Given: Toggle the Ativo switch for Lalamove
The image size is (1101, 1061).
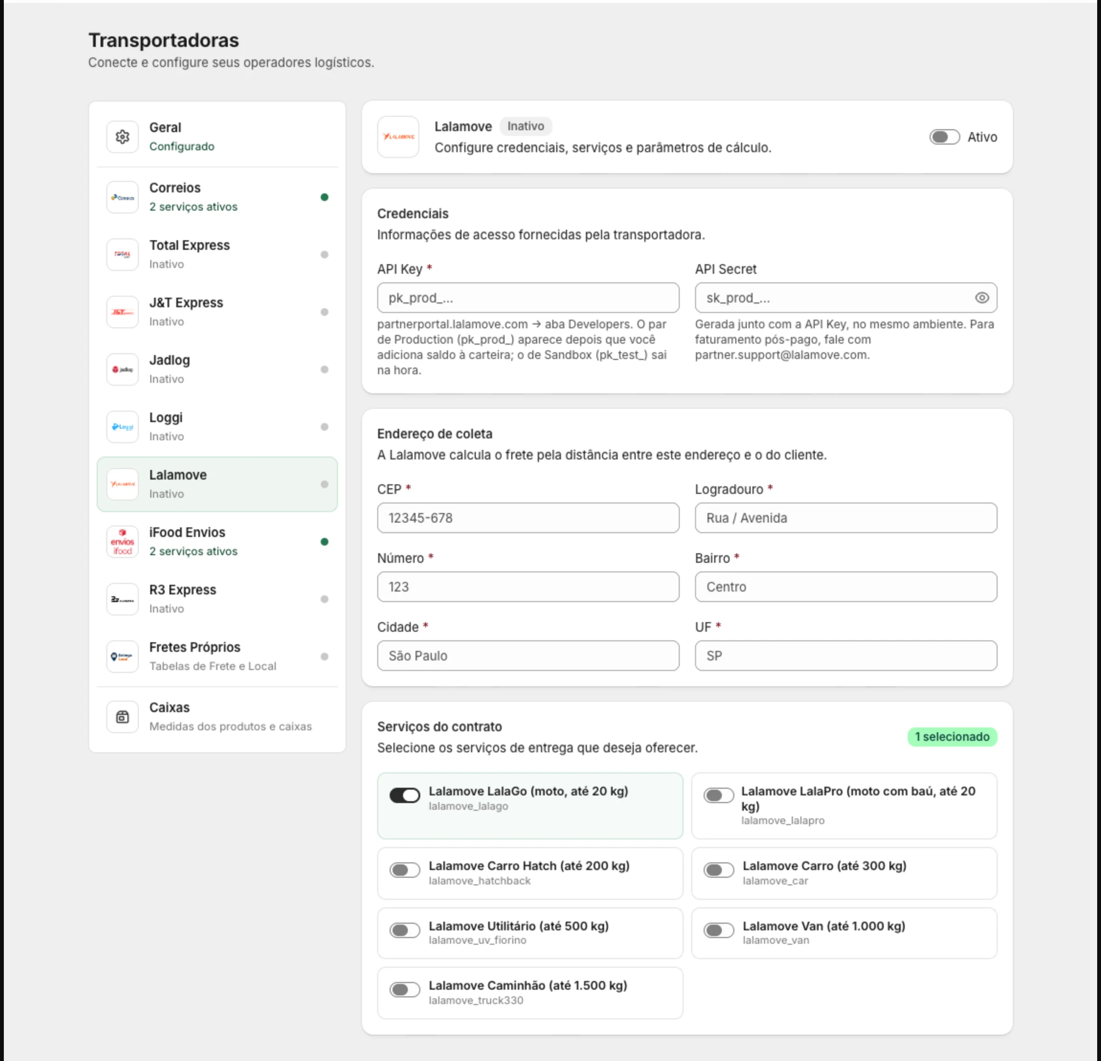Looking at the screenshot, I should click(944, 137).
